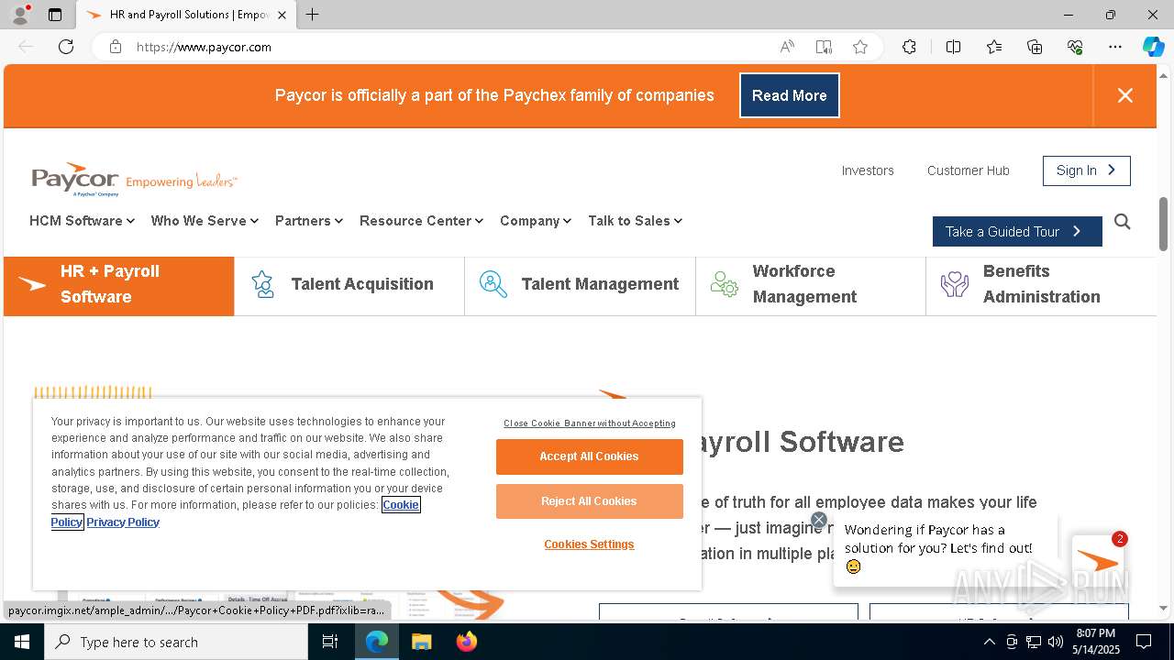Open Windows Start menu
This screenshot has height=660, width=1174.
[x=22, y=642]
